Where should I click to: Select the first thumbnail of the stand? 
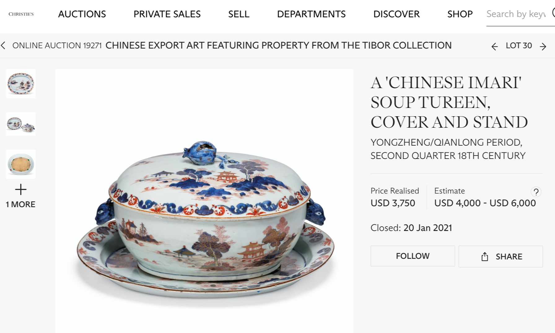[21, 83]
